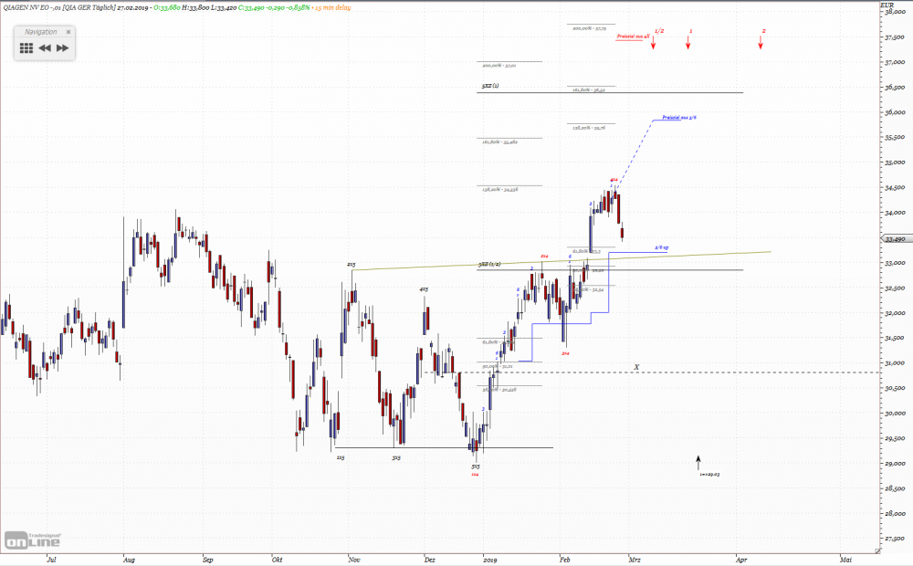Click the Feb label on the time axis
The width and height of the screenshot is (913, 566).
click(x=565, y=560)
